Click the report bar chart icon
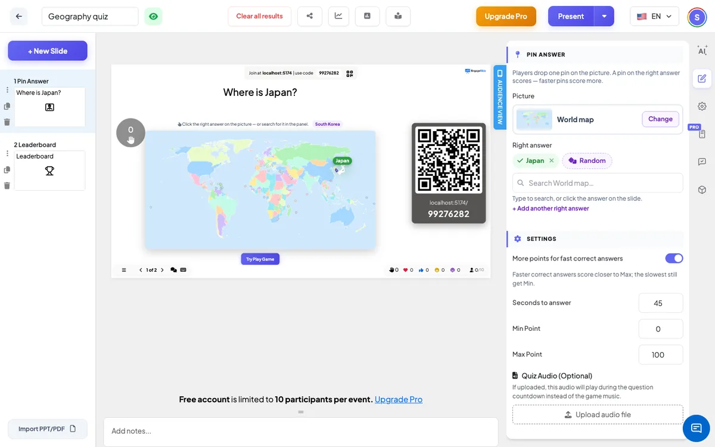Image resolution: width=715 pixels, height=447 pixels. (367, 16)
